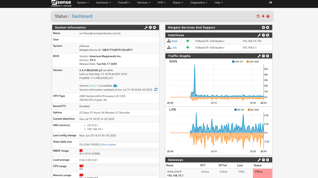Click the MBUF Usage progress bar
The width and height of the screenshot is (318, 178).
[118, 151]
